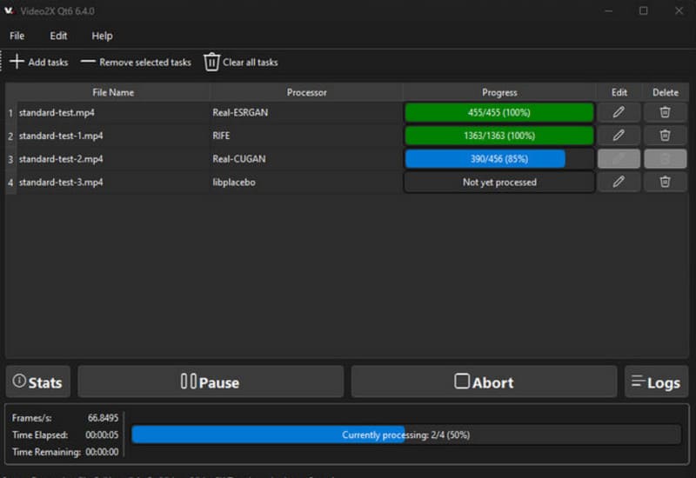Screen dimensions: 696x478
Task: Open the File menu
Action: click(17, 36)
